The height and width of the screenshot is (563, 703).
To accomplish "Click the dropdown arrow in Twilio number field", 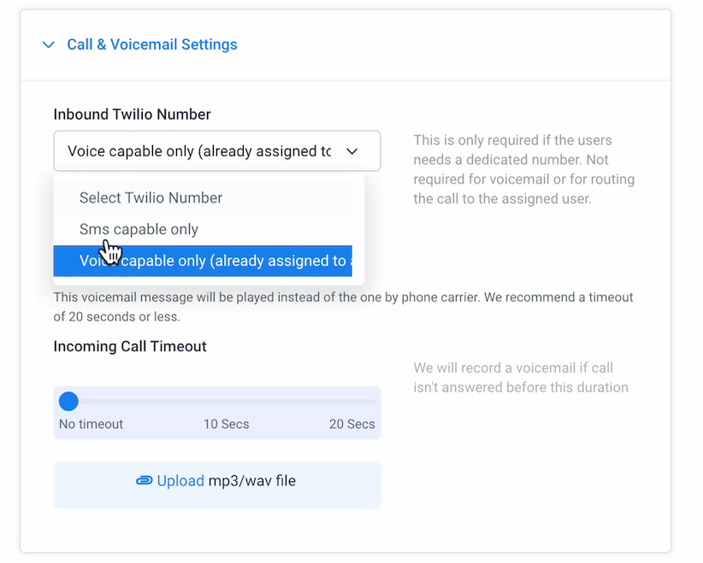I will coord(352,151).
